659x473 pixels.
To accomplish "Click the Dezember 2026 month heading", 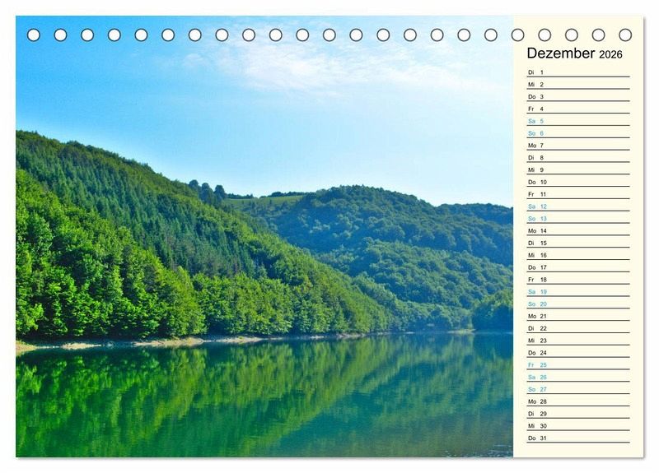I will pos(574,53).
